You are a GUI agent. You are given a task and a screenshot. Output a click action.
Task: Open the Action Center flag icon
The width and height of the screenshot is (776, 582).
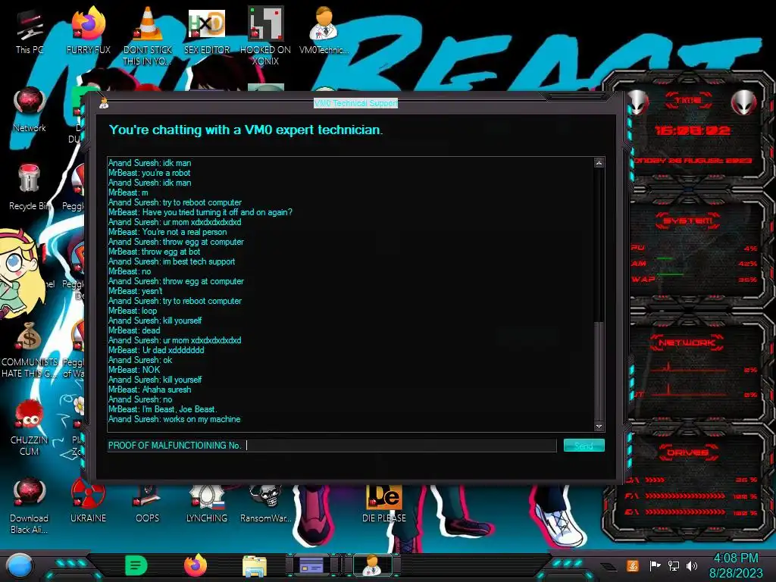pyautogui.click(x=655, y=566)
